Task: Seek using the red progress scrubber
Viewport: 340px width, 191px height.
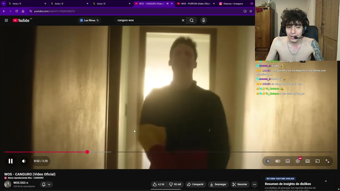Action: (x=87, y=152)
